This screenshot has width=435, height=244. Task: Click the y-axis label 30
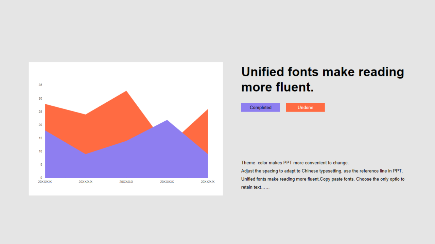pyautogui.click(x=40, y=99)
